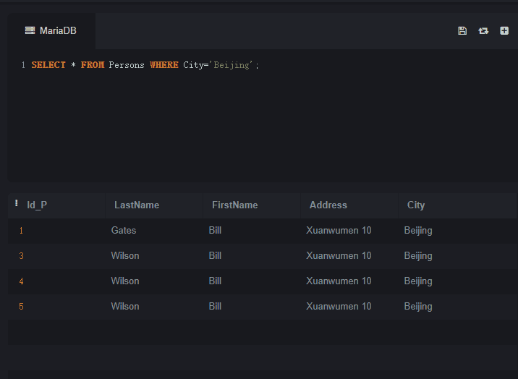Viewport: 518px width, 379px height.
Task: Click the WHERE keyword in query
Action: (164, 64)
